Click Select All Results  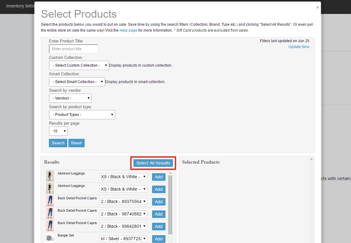(153, 163)
